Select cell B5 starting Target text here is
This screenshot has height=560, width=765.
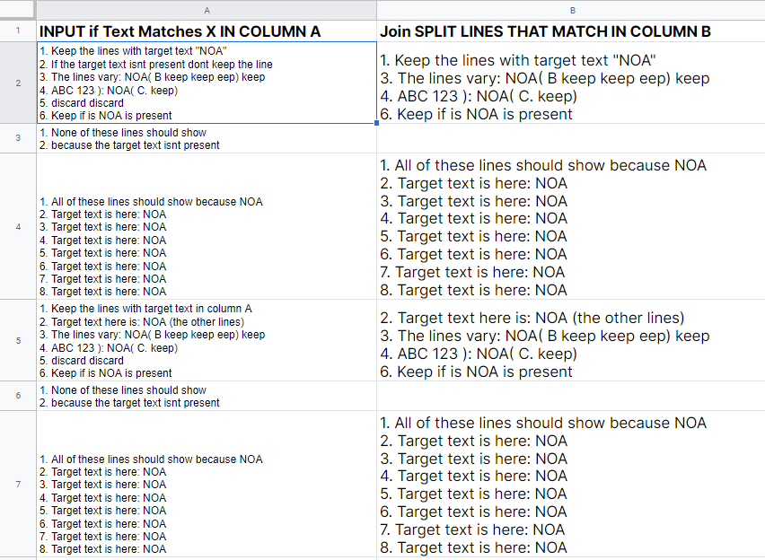571,340
